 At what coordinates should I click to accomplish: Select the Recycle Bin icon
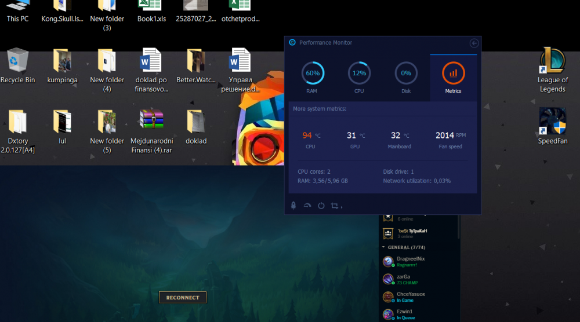[17, 65]
